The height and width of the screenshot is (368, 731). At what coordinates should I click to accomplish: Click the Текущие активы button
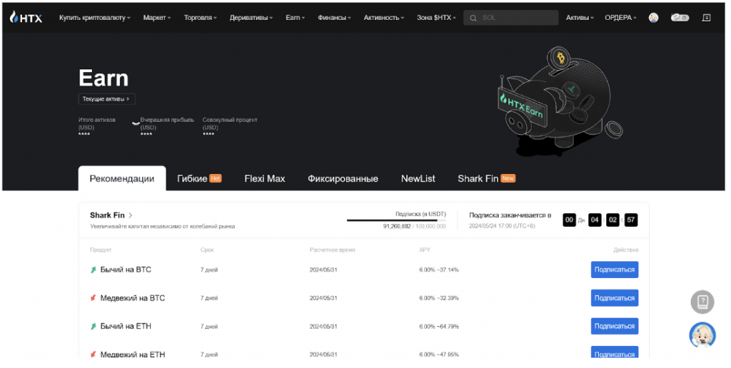[107, 98]
